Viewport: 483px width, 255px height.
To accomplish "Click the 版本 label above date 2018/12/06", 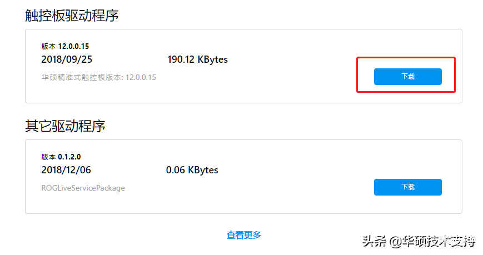I will [48, 157].
